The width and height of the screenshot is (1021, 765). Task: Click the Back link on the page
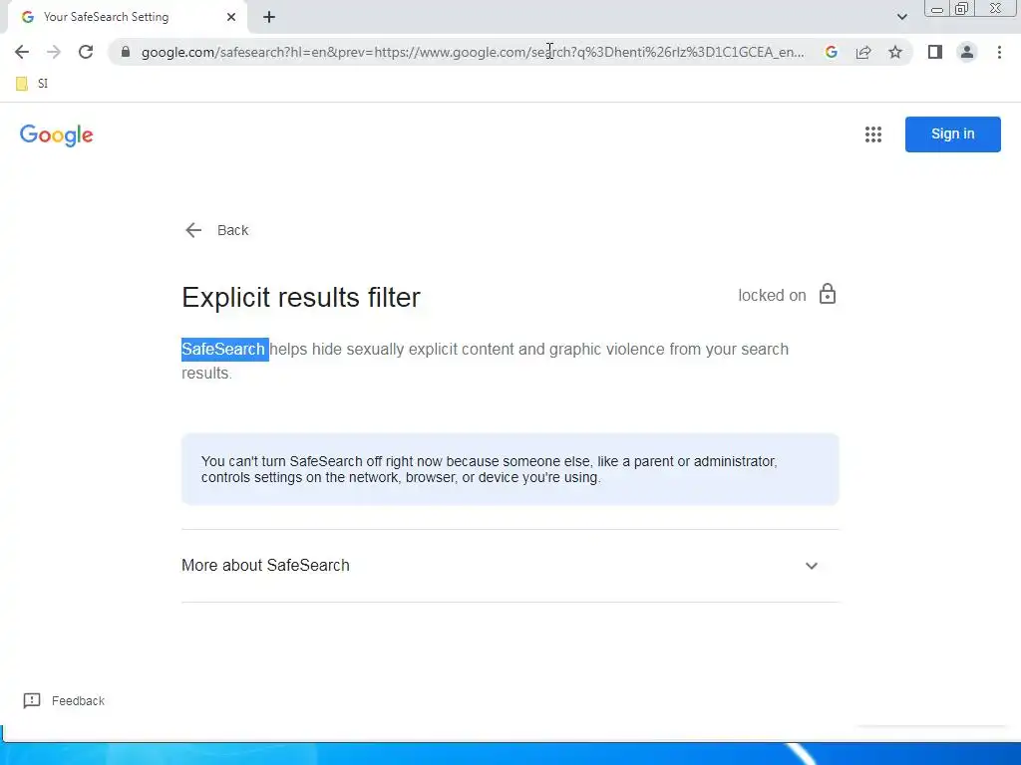[x=216, y=230]
